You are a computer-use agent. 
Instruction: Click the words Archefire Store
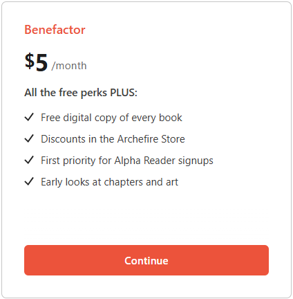(x=151, y=139)
